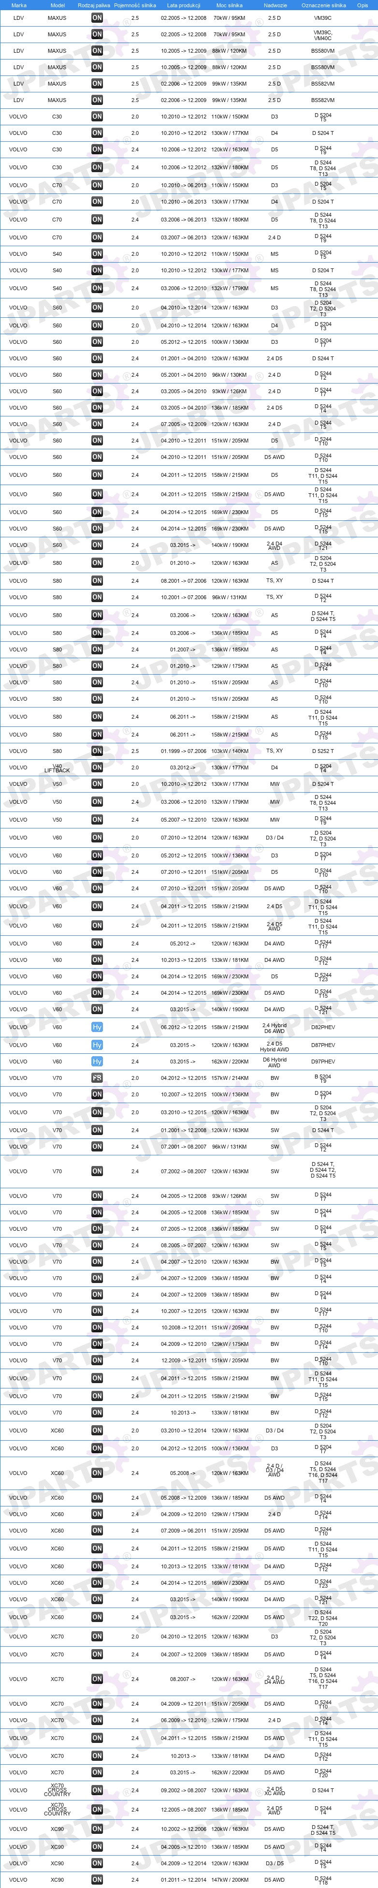Click the ON icon in the XC70 CROSS COUNTRY 12.2005 row
378x1888 pixels.
[97, 1810]
